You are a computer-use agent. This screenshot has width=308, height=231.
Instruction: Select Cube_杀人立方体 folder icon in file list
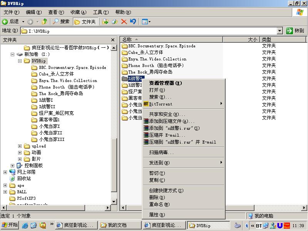124,53
